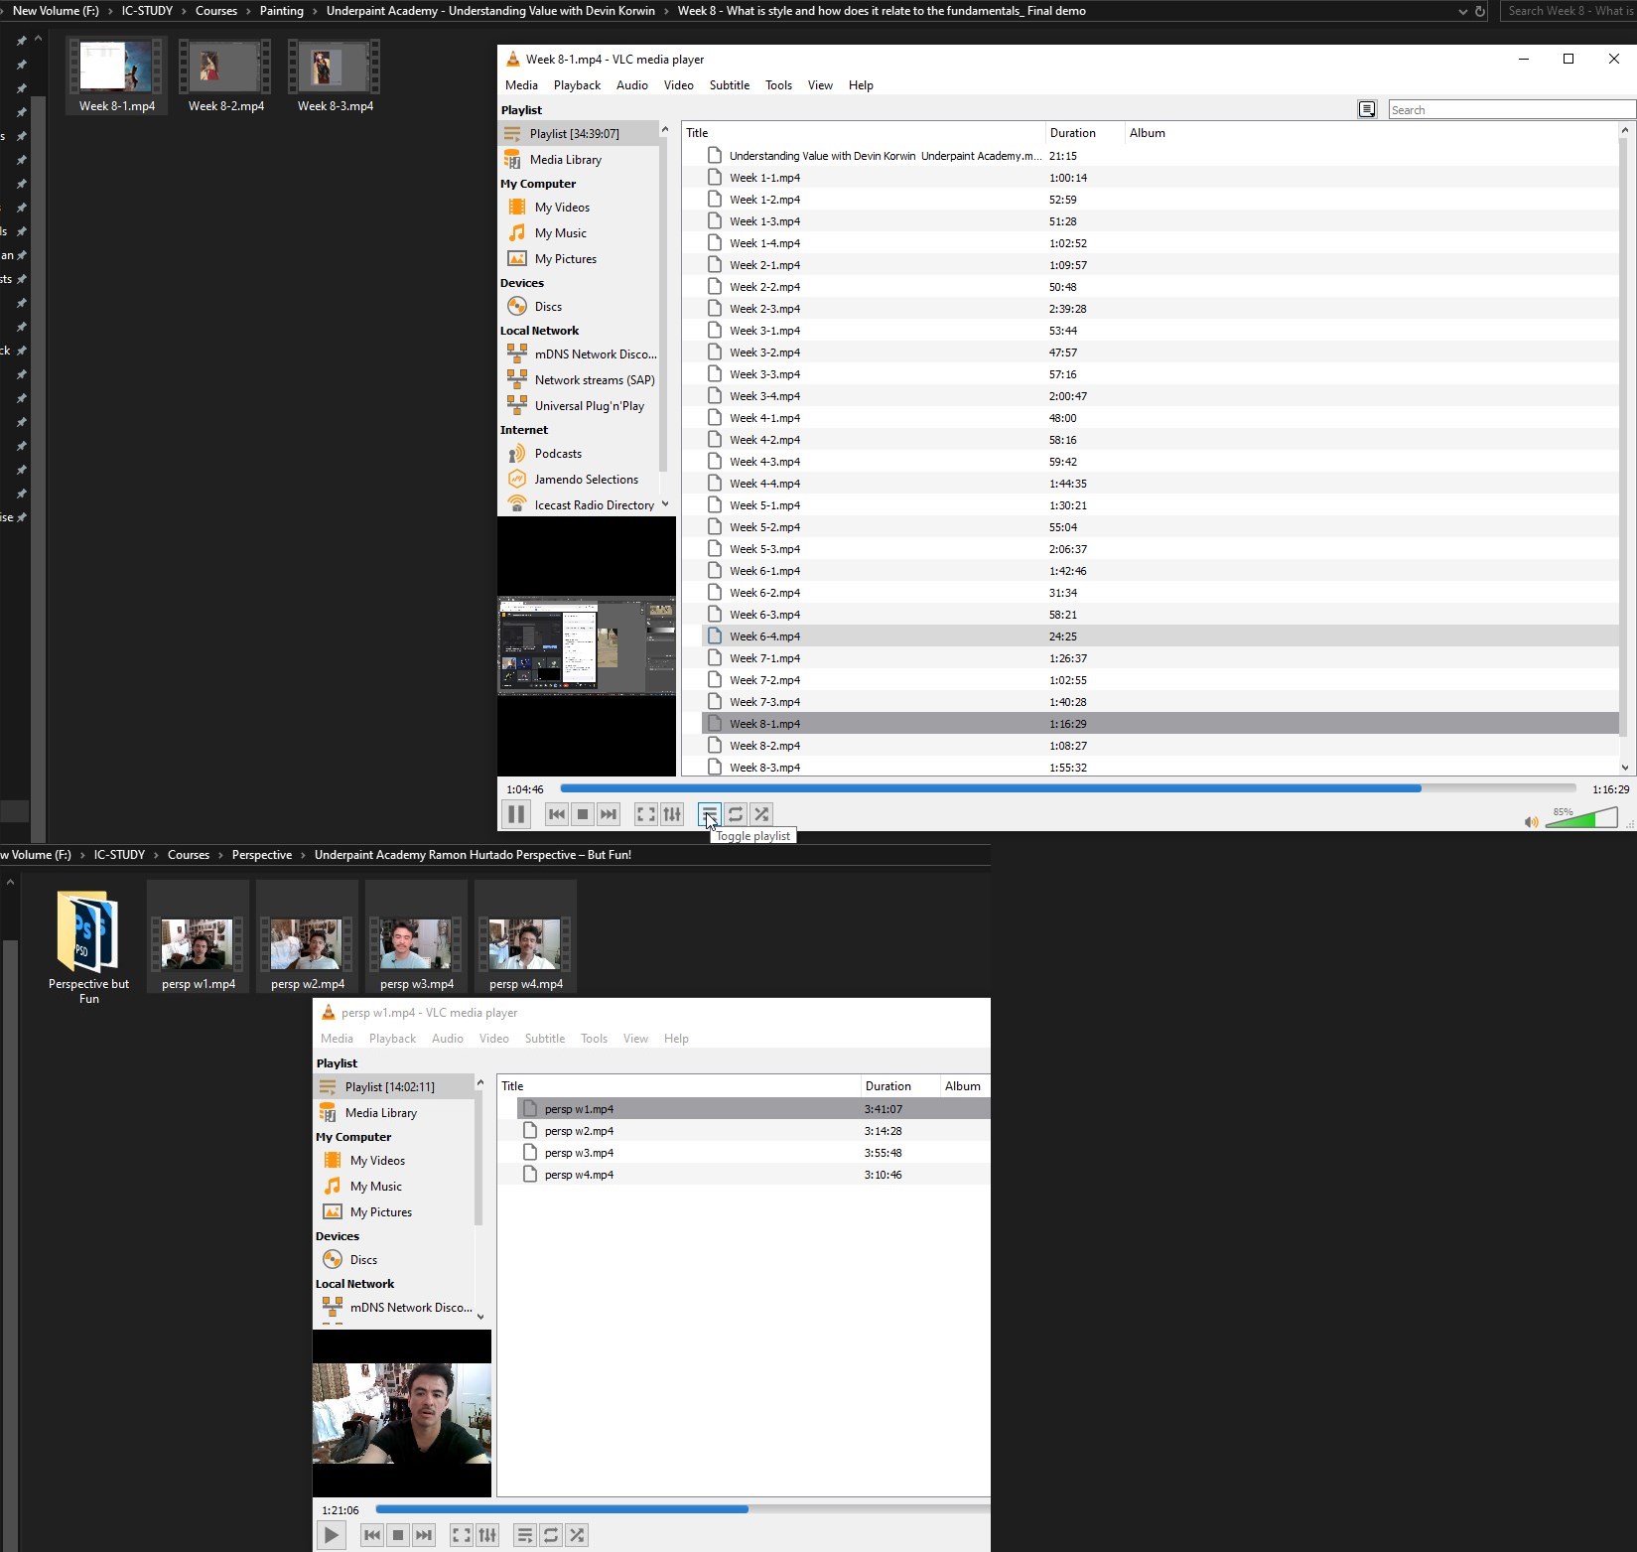Toggle playlist view in persp w1.mp4 player
This screenshot has width=1637, height=1552.
[x=525, y=1535]
